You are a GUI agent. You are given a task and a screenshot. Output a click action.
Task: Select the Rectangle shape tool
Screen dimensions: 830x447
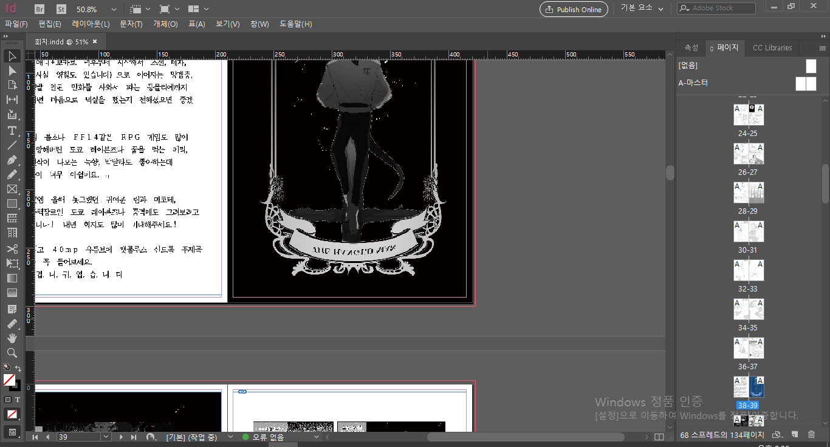[12, 203]
